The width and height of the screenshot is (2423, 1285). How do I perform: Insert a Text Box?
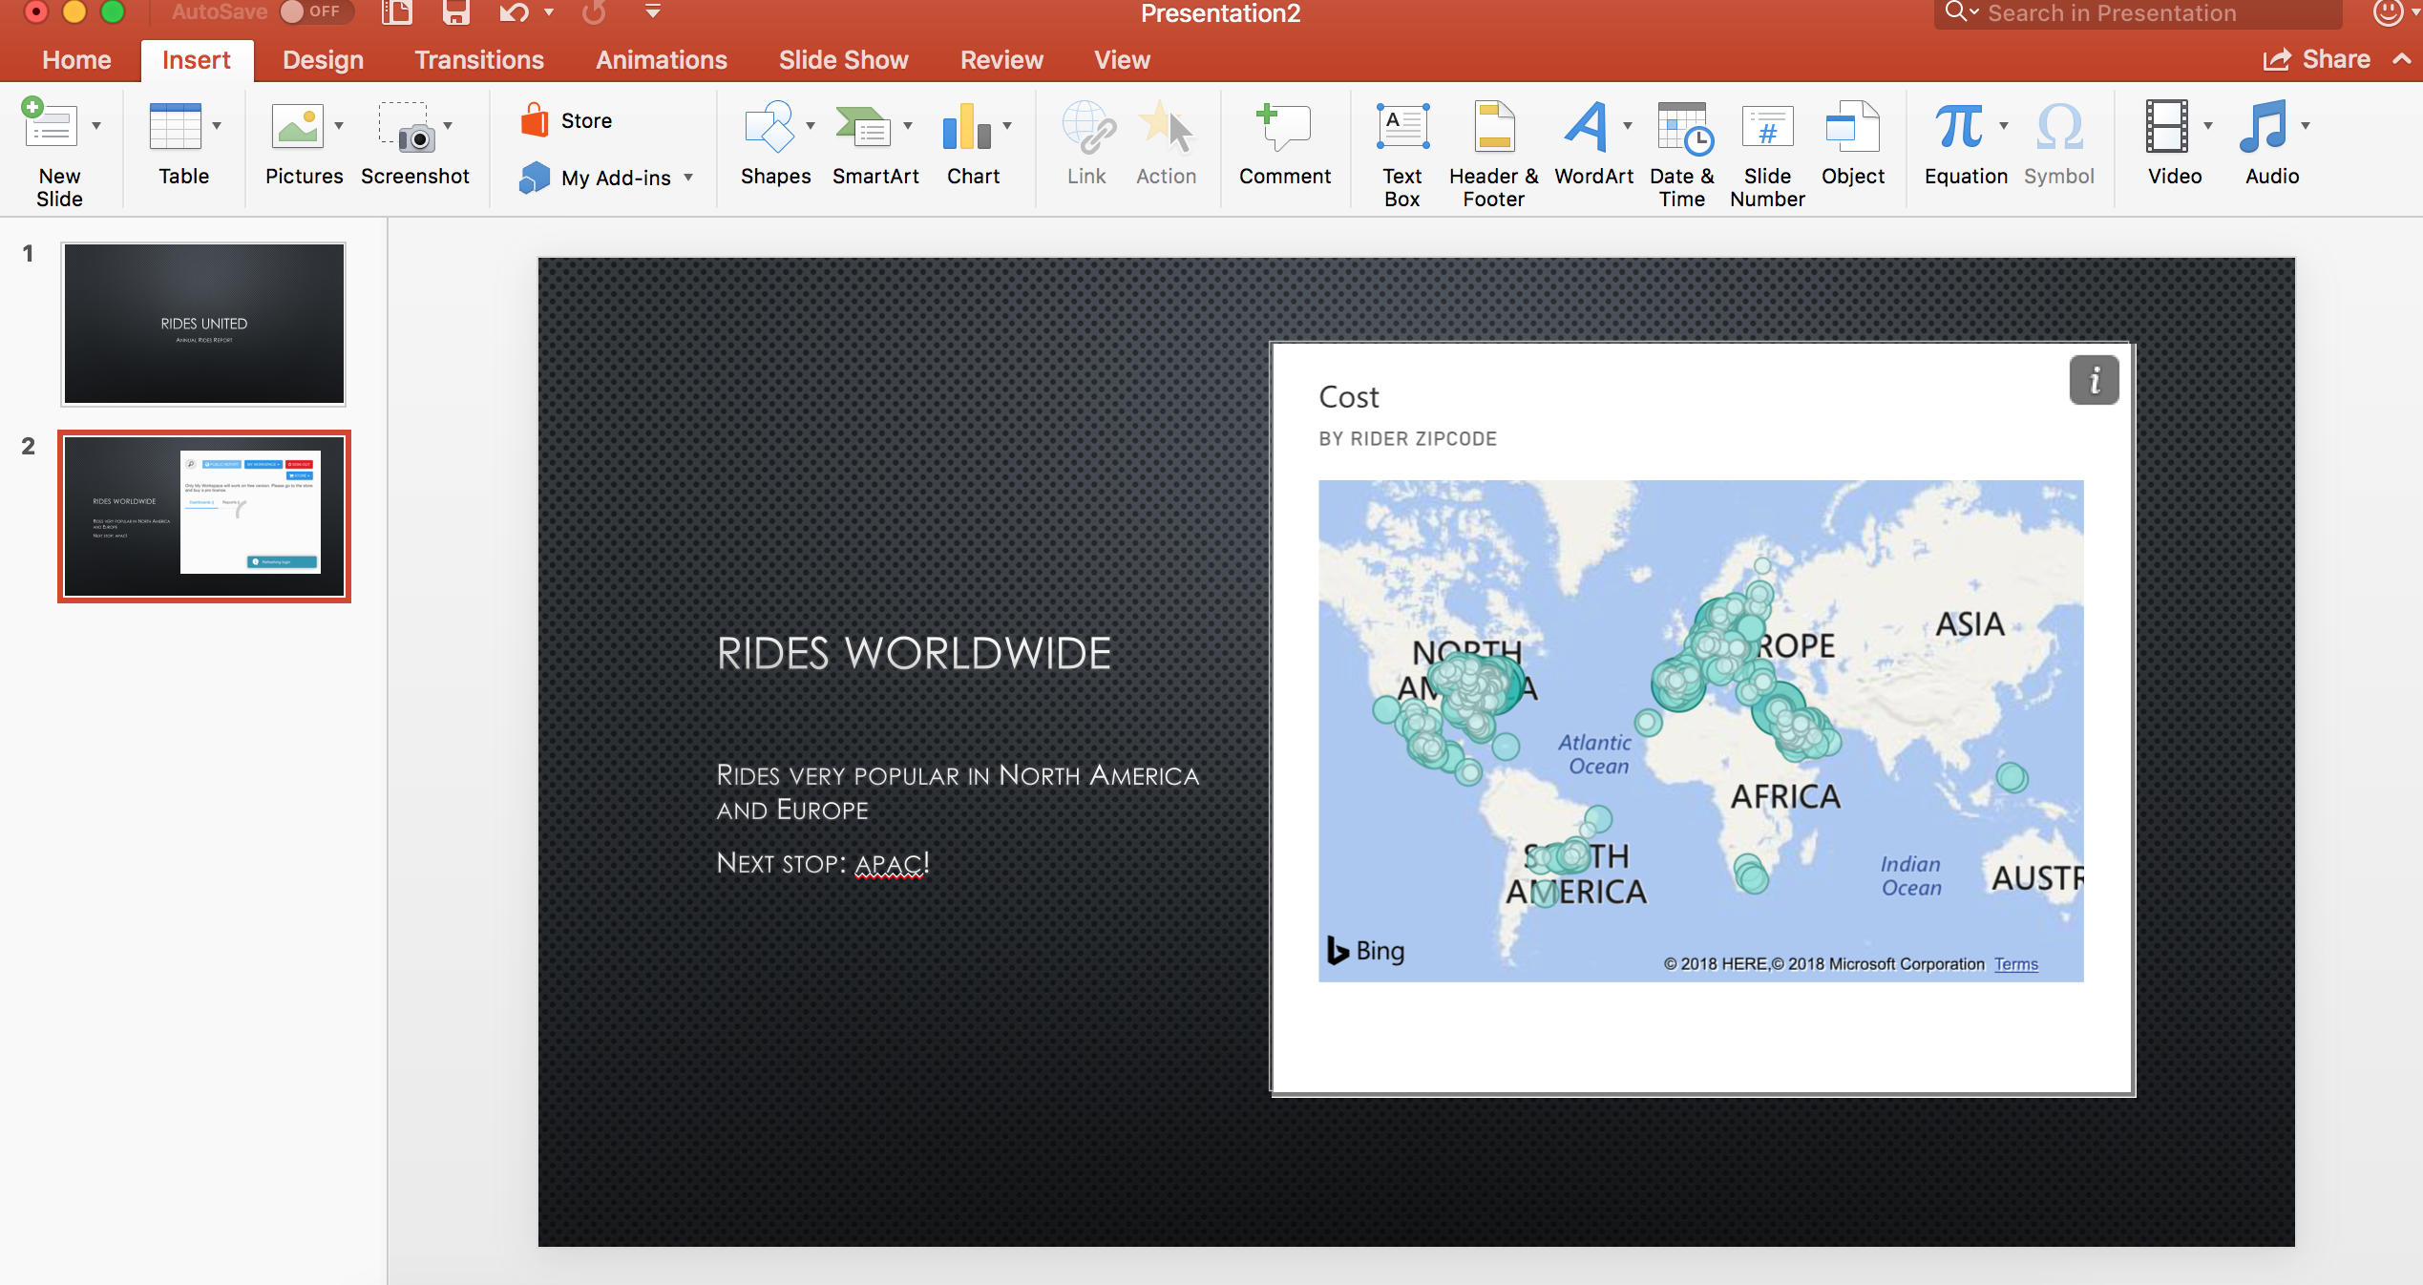pos(1401,128)
